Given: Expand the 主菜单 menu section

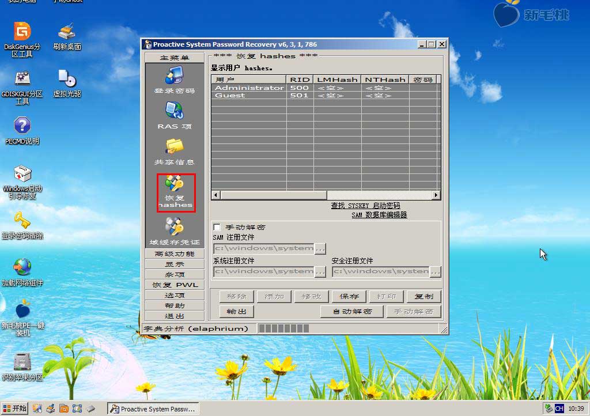Looking at the screenshot, I should click(175, 58).
